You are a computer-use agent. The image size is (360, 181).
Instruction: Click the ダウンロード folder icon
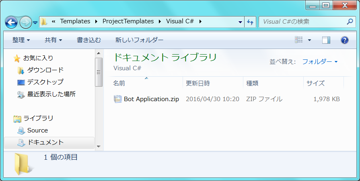point(21,70)
